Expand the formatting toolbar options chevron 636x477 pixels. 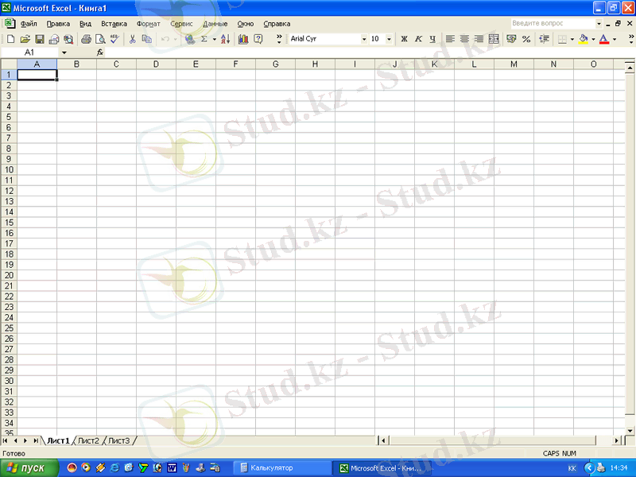631,39
